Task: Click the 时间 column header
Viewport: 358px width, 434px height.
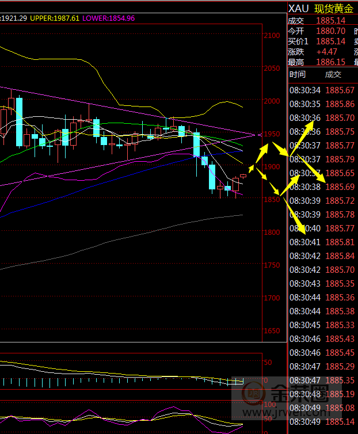Action: click(x=298, y=74)
